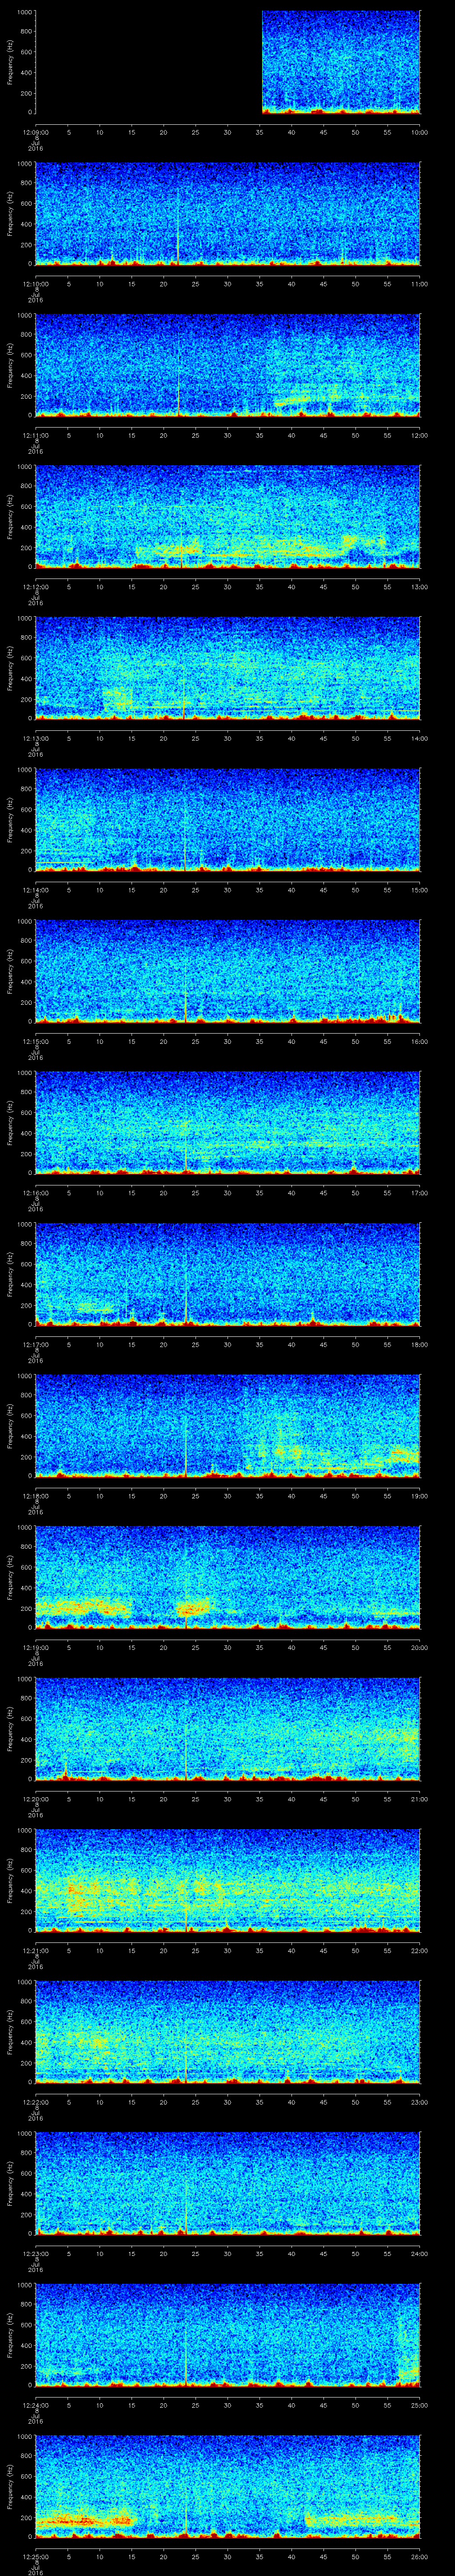Viewport: 455px width, 2576px height.
Task: Click the 12:11:00 time axis label
Action: tap(35, 435)
